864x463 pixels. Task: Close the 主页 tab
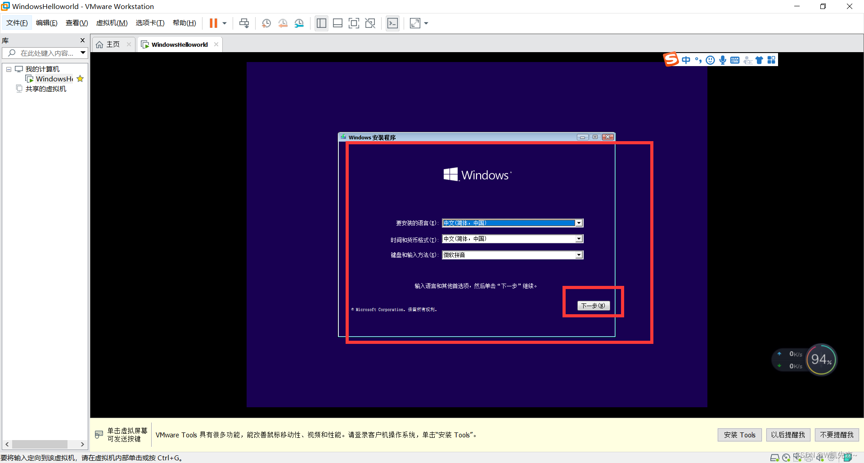[129, 44]
